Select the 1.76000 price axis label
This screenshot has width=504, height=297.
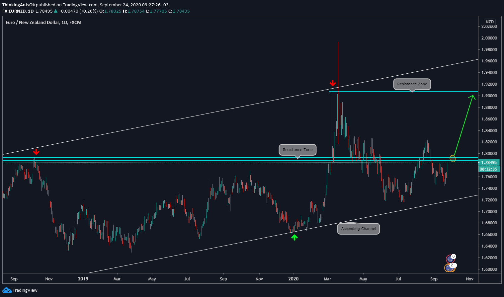coord(489,177)
